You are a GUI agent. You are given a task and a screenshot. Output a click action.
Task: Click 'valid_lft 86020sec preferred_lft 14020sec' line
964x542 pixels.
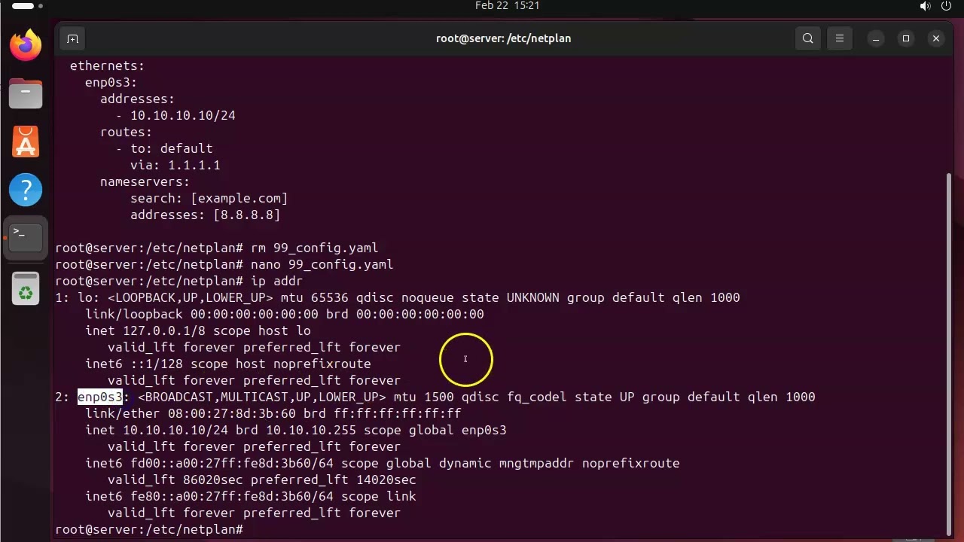pos(262,480)
